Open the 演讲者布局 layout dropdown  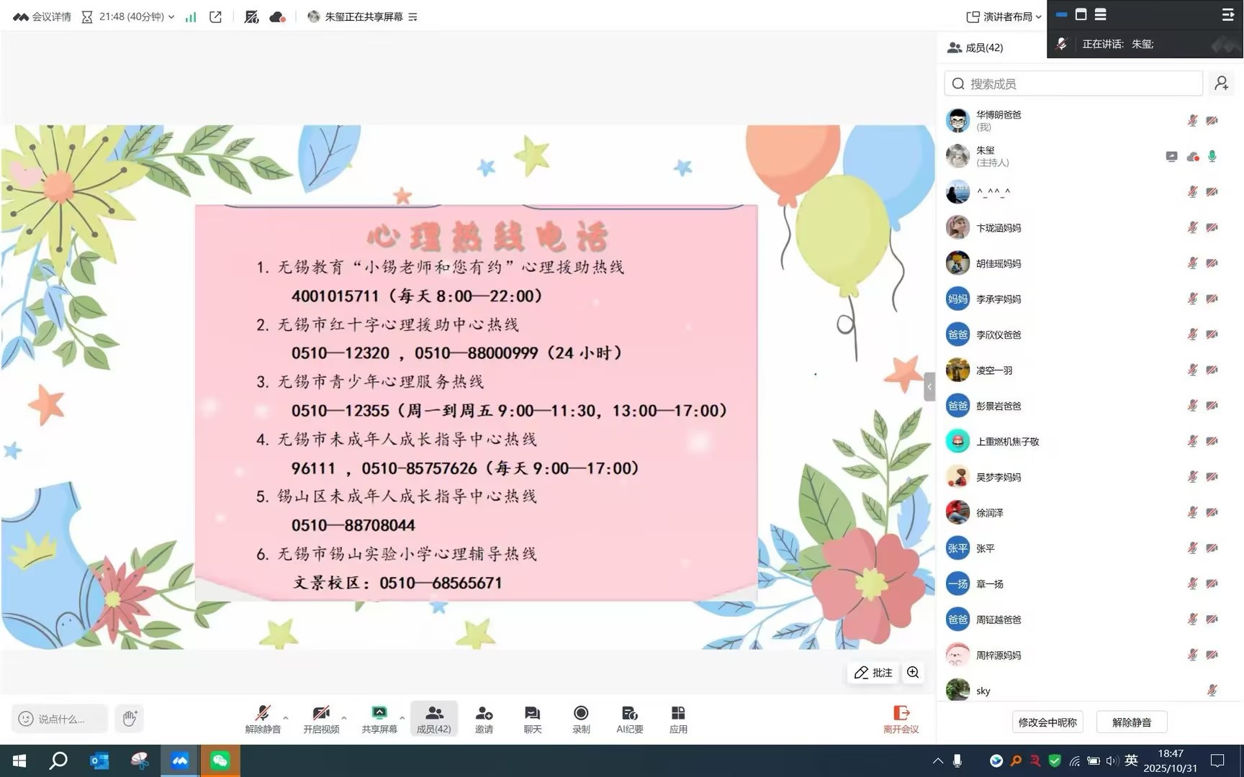coord(1004,17)
